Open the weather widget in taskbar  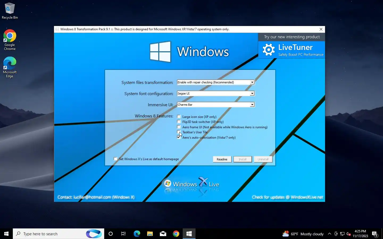(303, 234)
